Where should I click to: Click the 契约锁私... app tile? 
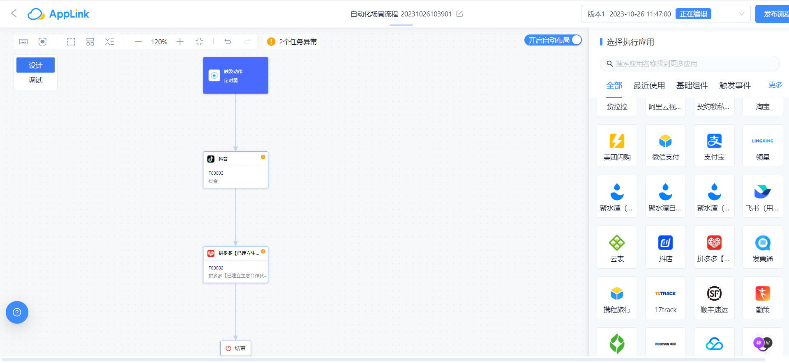(x=714, y=107)
